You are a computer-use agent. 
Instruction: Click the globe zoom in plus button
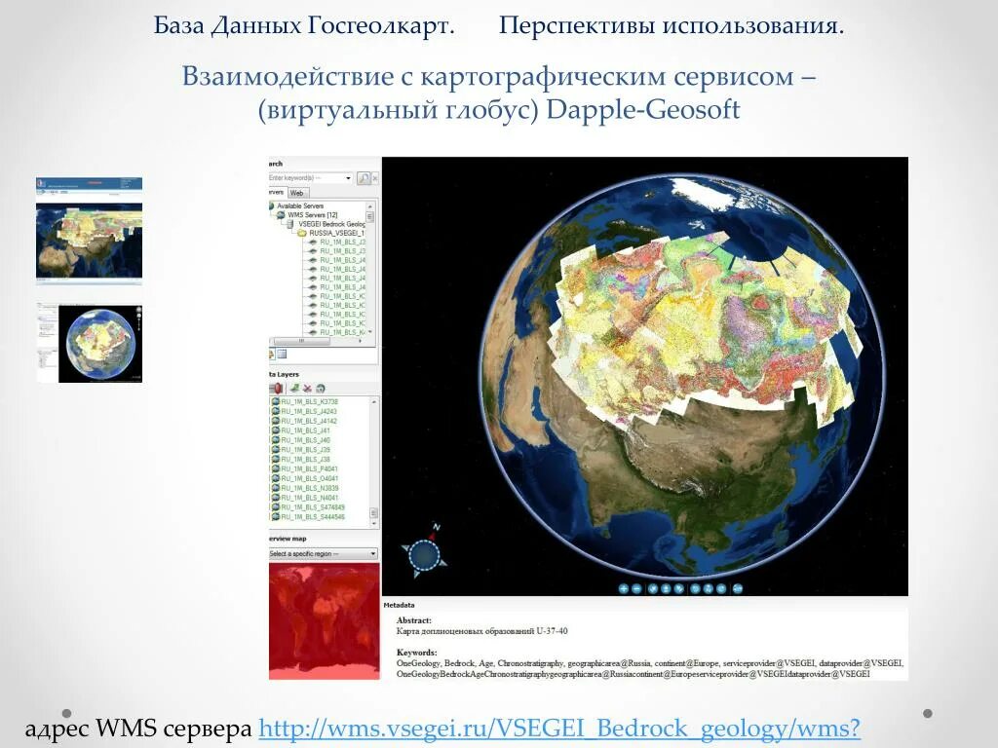point(624,589)
